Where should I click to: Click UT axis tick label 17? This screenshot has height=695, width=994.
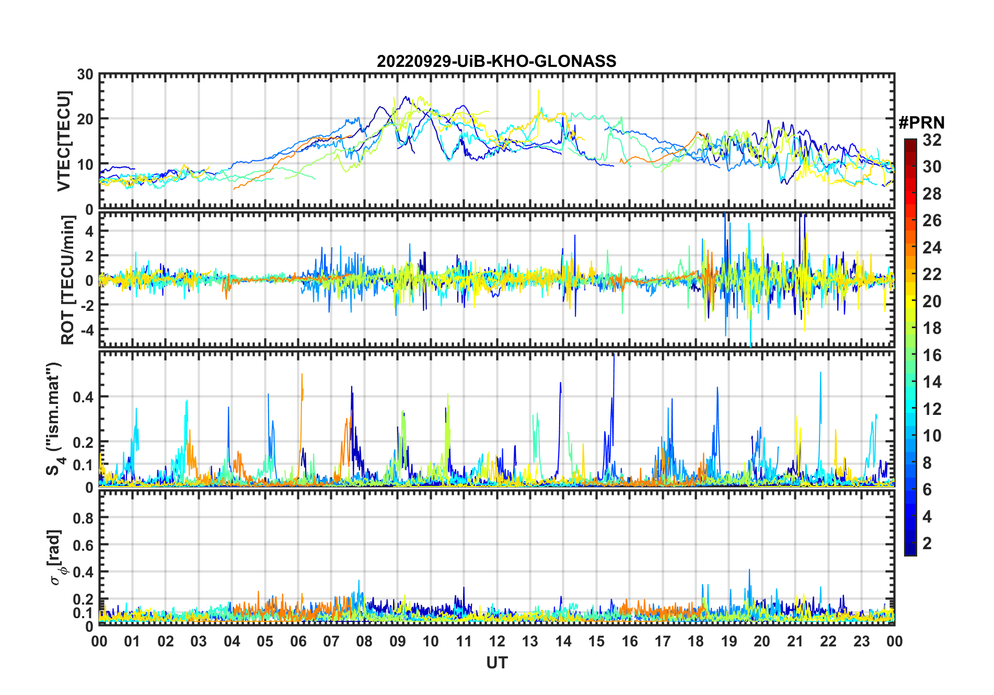663,641
